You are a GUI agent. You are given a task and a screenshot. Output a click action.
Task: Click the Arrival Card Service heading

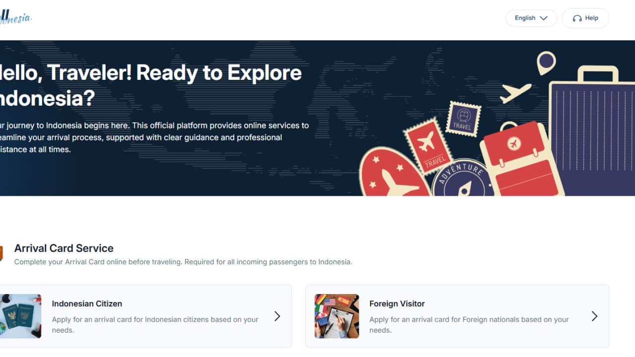pyautogui.click(x=64, y=248)
